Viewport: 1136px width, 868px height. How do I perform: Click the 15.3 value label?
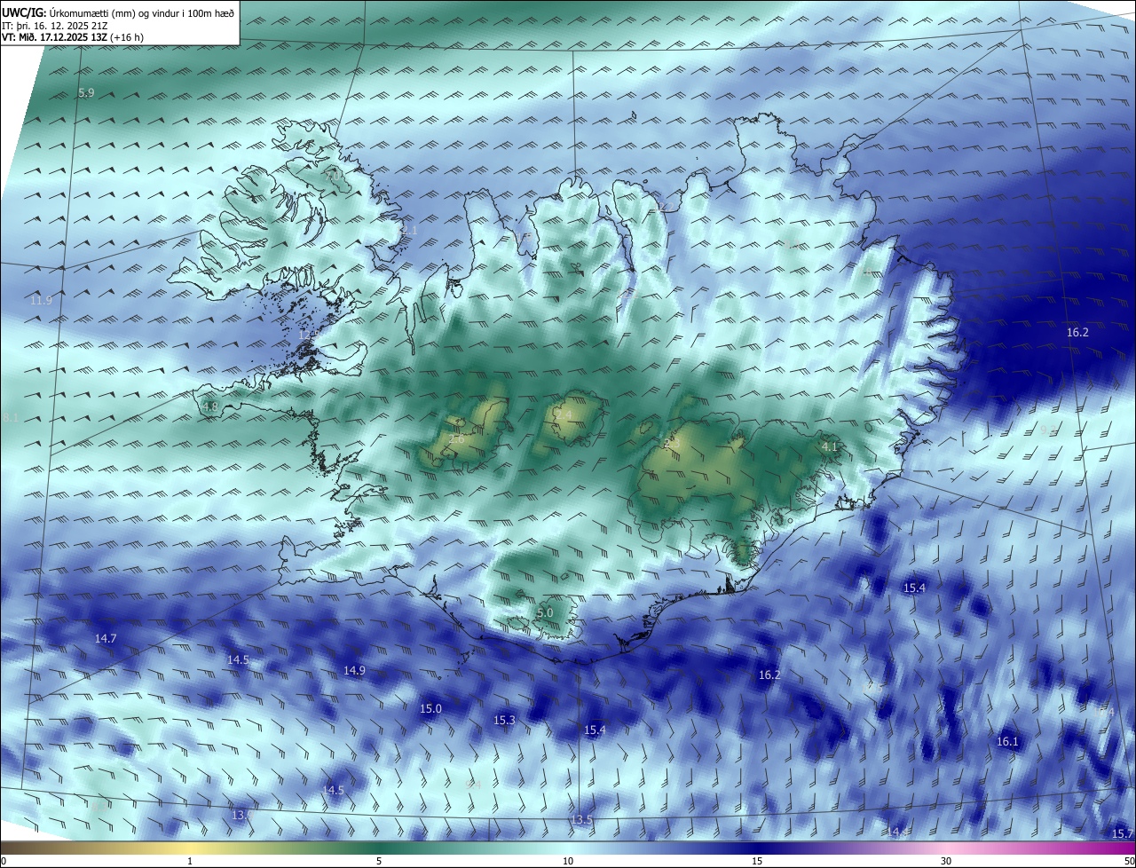(504, 721)
